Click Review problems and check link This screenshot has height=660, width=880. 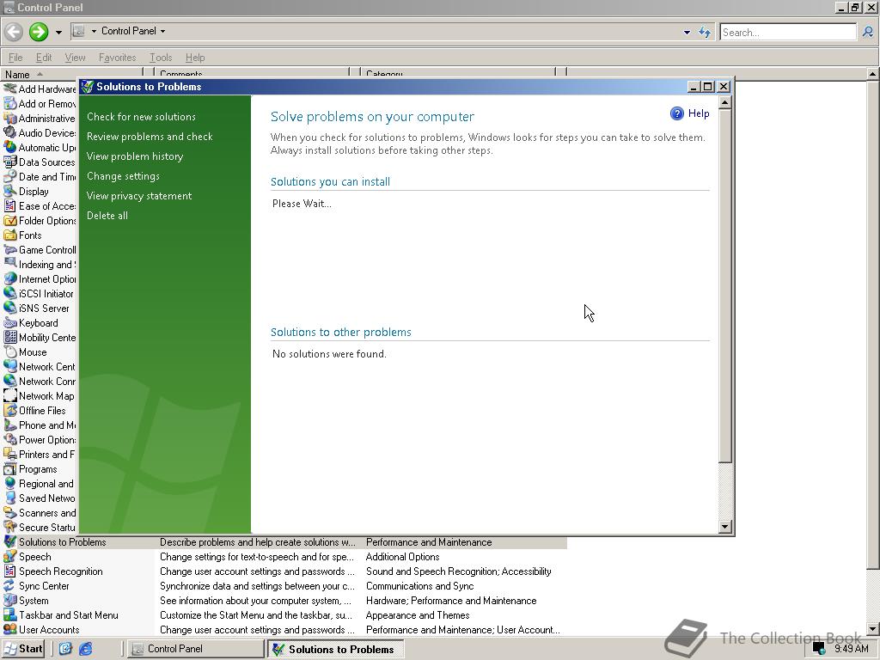pyautogui.click(x=150, y=137)
